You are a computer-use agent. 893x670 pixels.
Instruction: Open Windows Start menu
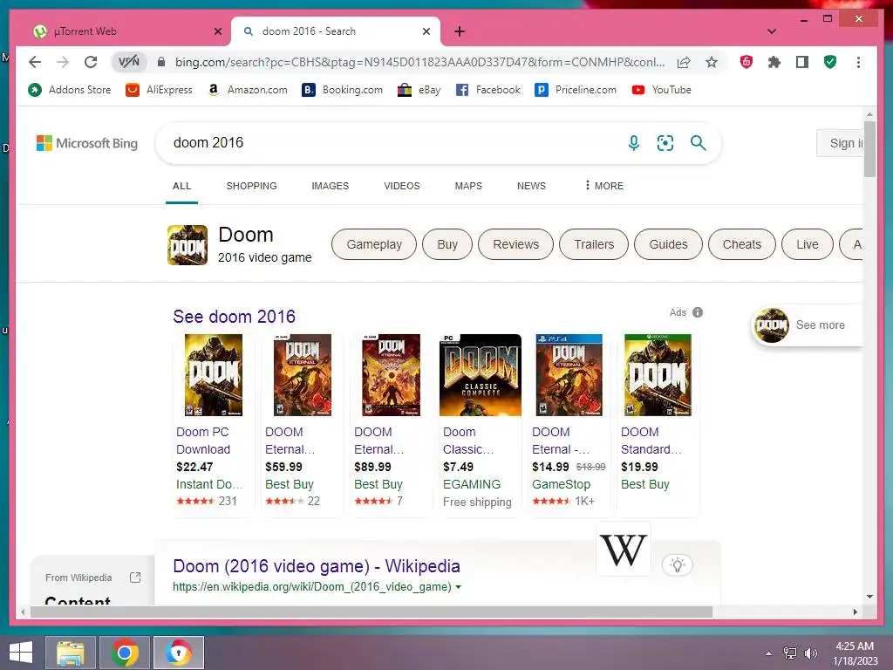(21, 653)
